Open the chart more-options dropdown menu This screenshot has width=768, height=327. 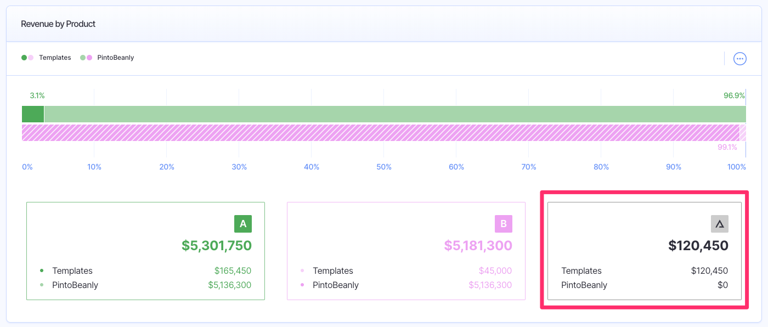(x=739, y=58)
